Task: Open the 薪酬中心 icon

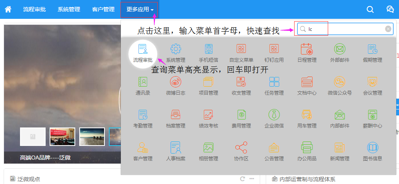Action: click(x=372, y=115)
